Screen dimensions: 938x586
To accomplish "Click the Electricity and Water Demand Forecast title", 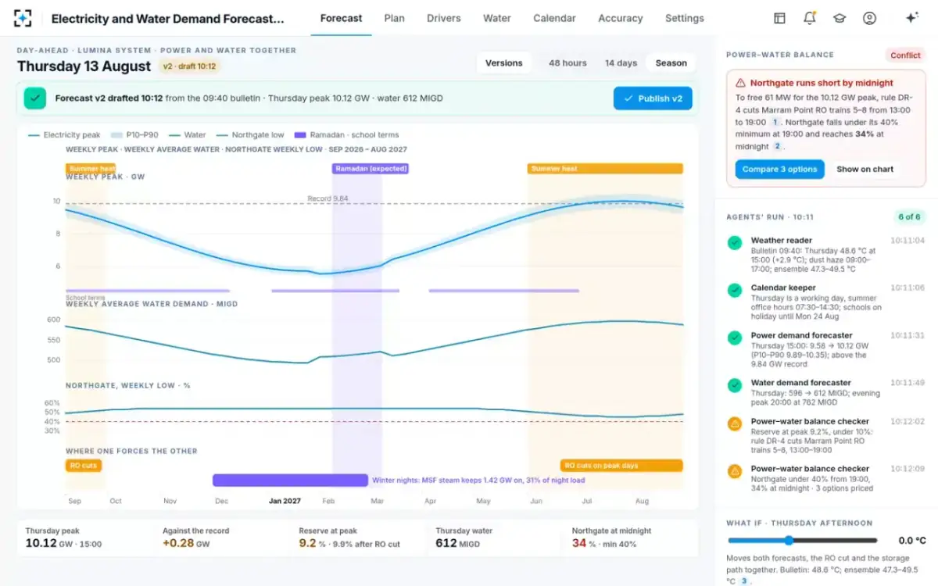I will [x=168, y=18].
